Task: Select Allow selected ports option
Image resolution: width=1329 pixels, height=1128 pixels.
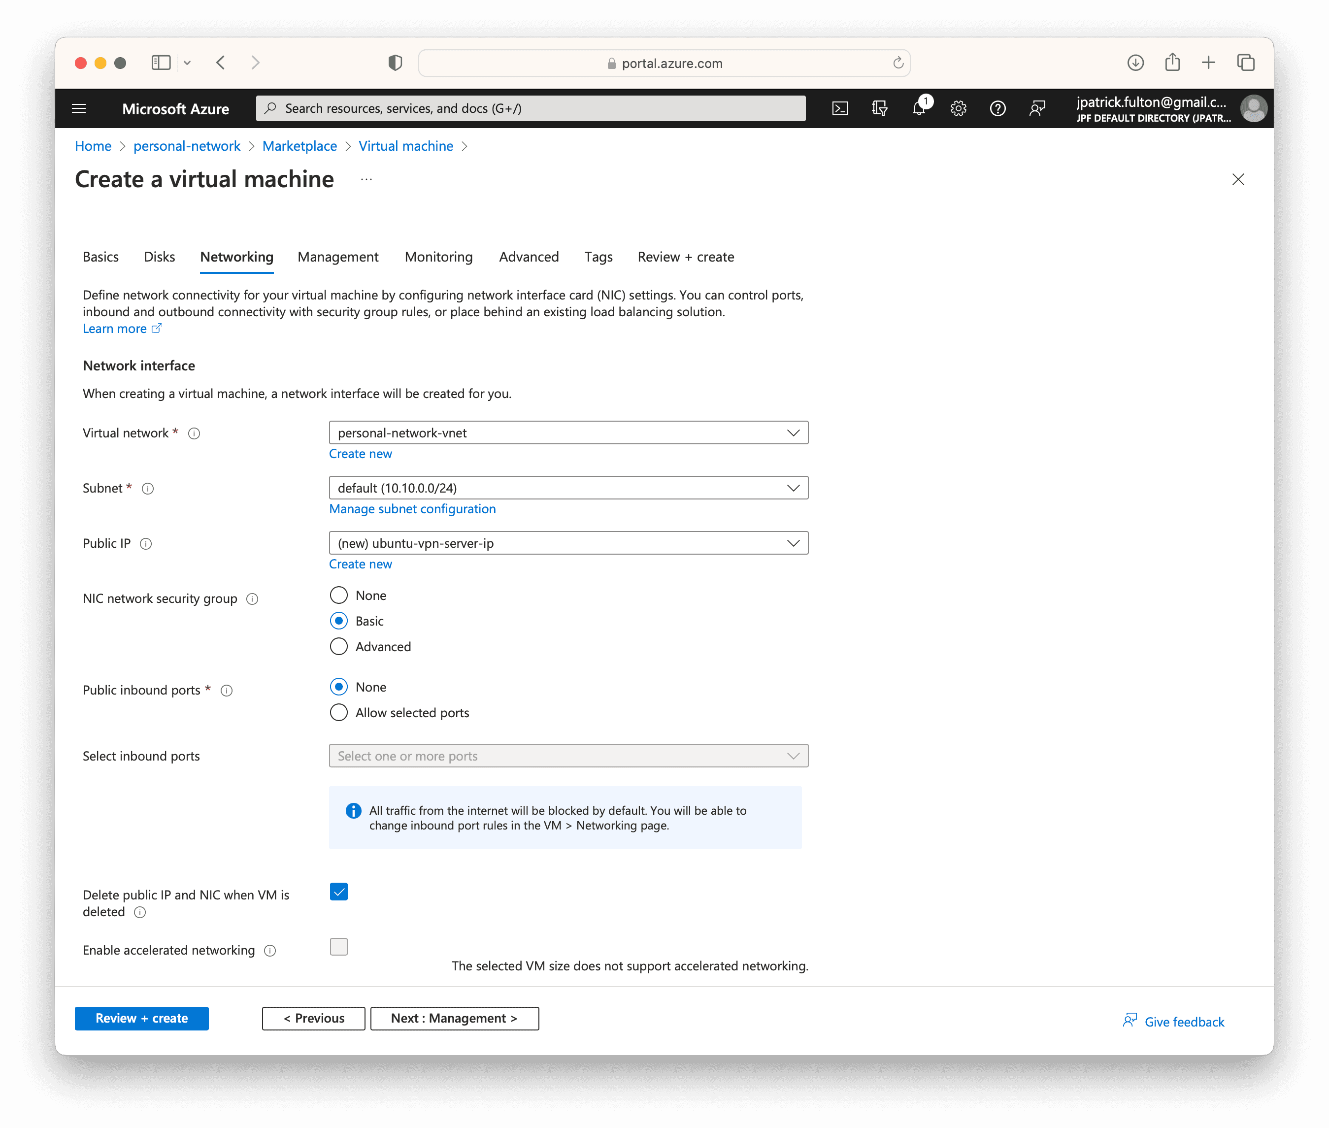Action: tap(338, 712)
